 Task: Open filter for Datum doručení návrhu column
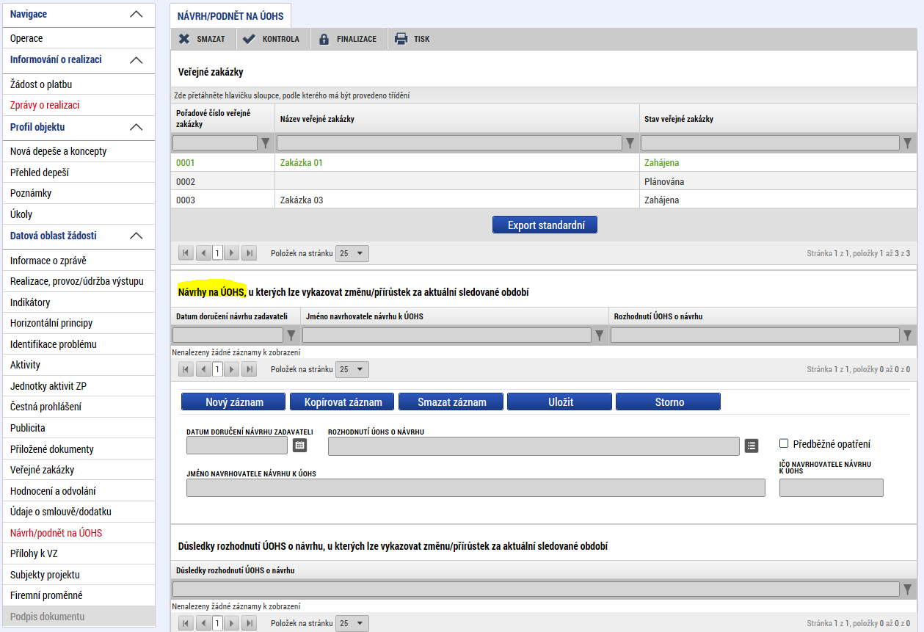click(x=291, y=335)
